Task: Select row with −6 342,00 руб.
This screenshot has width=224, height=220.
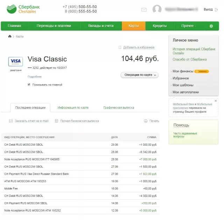Action: click(x=80, y=152)
